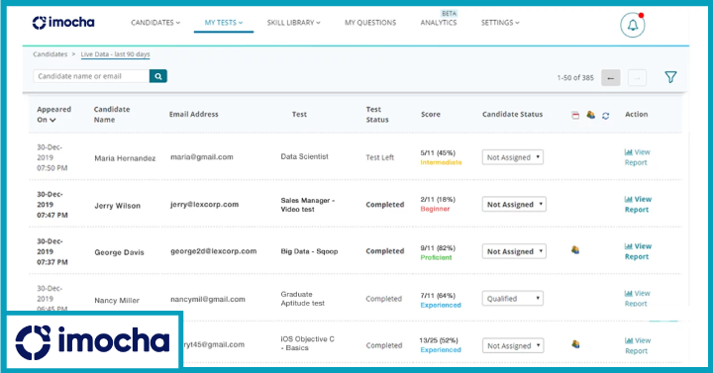The height and width of the screenshot is (373, 713).
Task: Click email nancymil@gmail.com
Action: 207,300
